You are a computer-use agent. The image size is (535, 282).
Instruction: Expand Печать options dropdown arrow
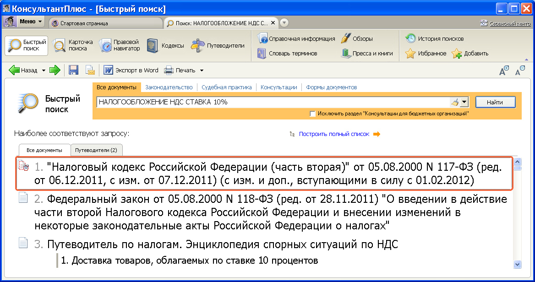point(202,70)
